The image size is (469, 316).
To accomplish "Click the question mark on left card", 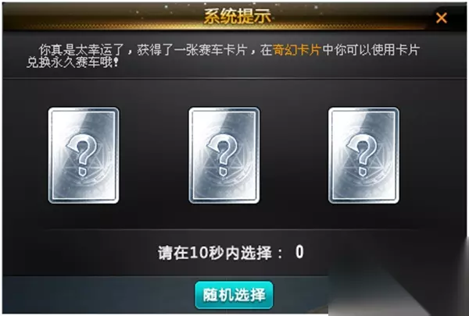I will click(81, 155).
